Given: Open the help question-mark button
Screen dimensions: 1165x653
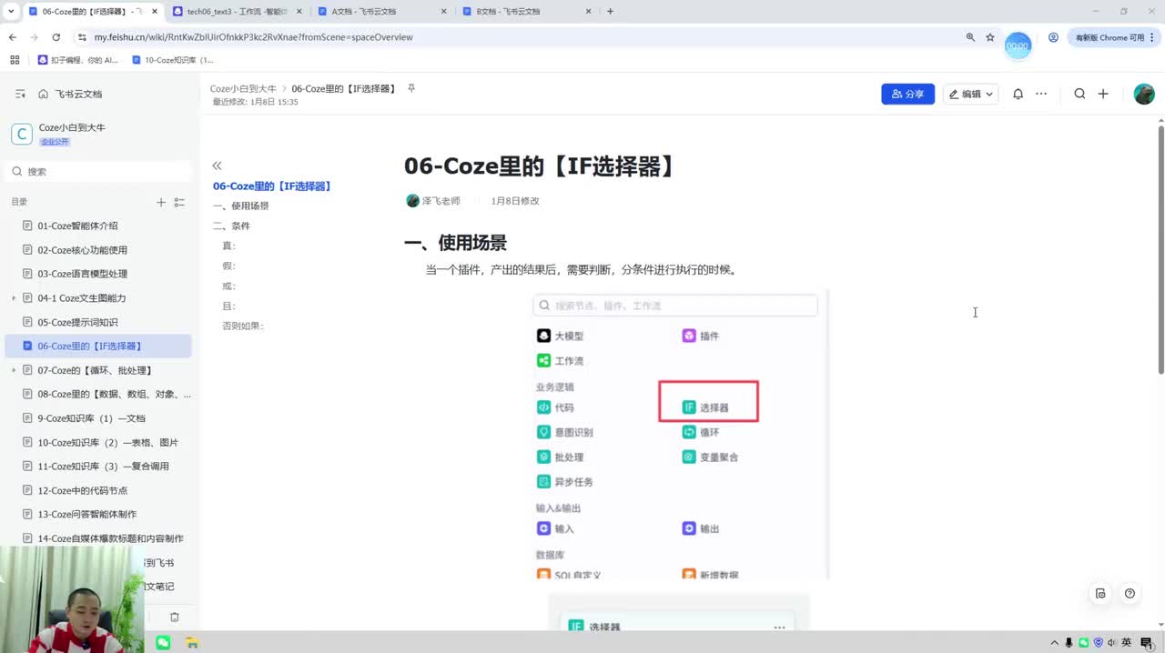Looking at the screenshot, I should [1130, 594].
